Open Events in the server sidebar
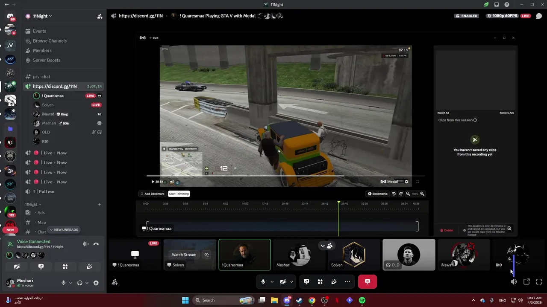This screenshot has width=547, height=307. pos(64,31)
